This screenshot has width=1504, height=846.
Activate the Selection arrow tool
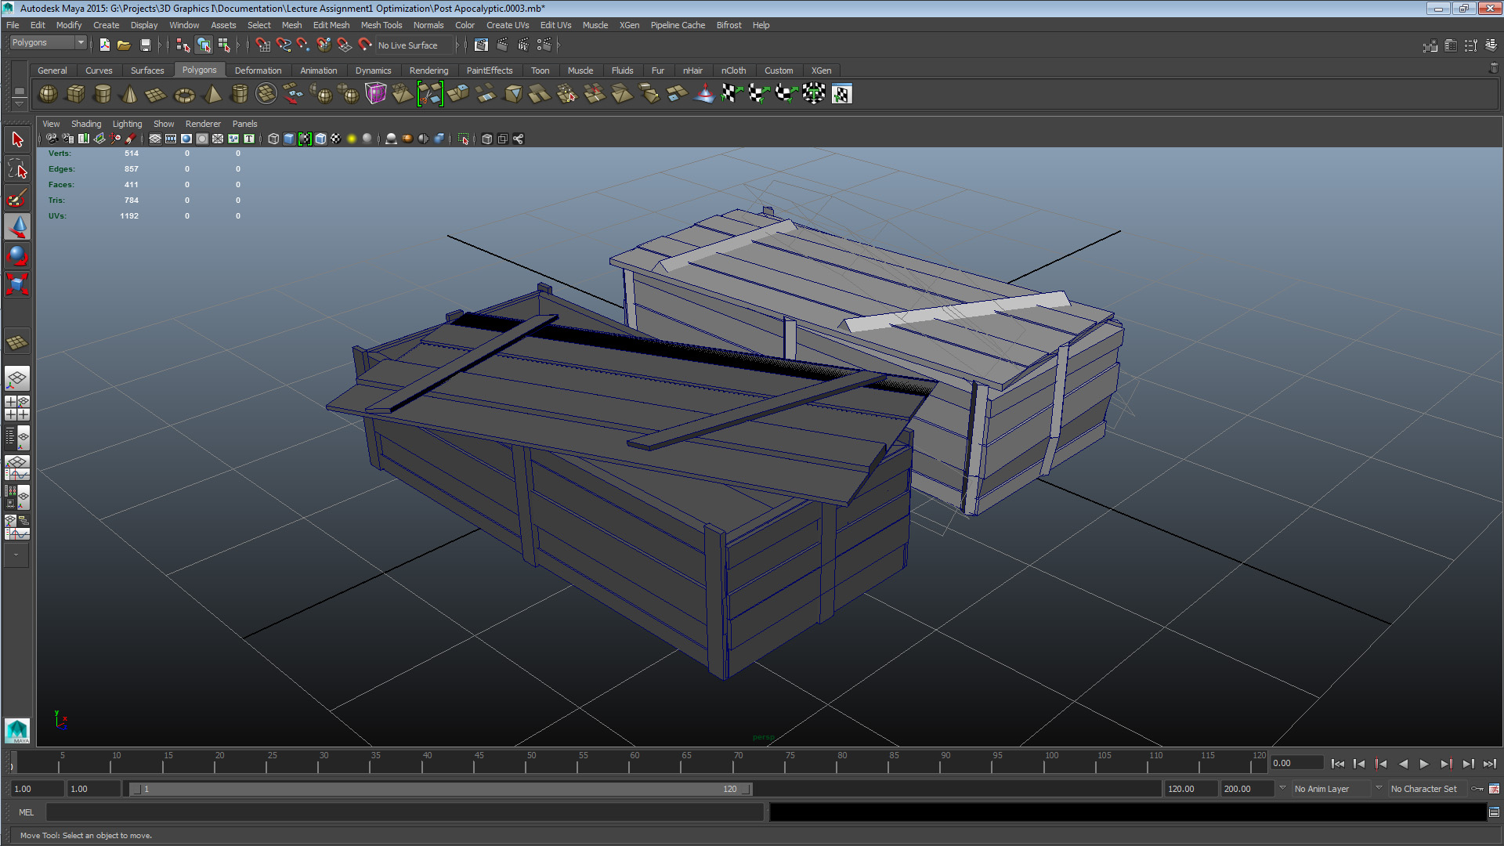pyautogui.click(x=17, y=139)
